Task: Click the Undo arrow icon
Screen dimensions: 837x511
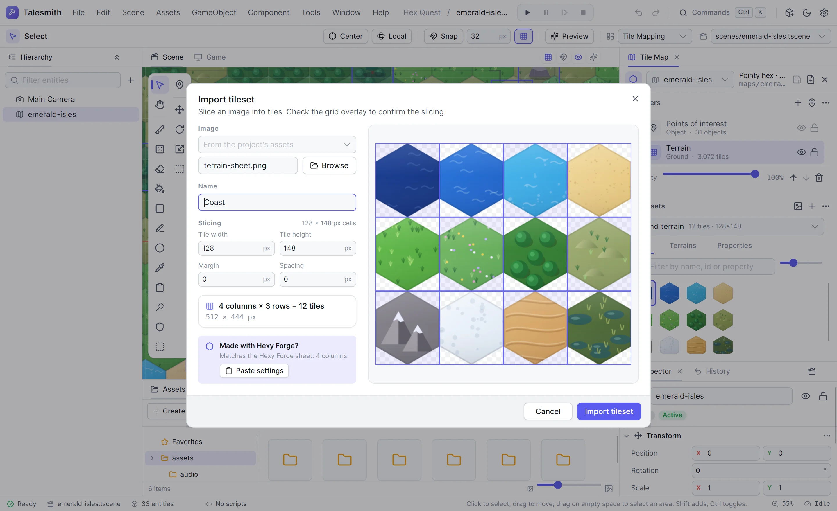Action: pos(638,12)
